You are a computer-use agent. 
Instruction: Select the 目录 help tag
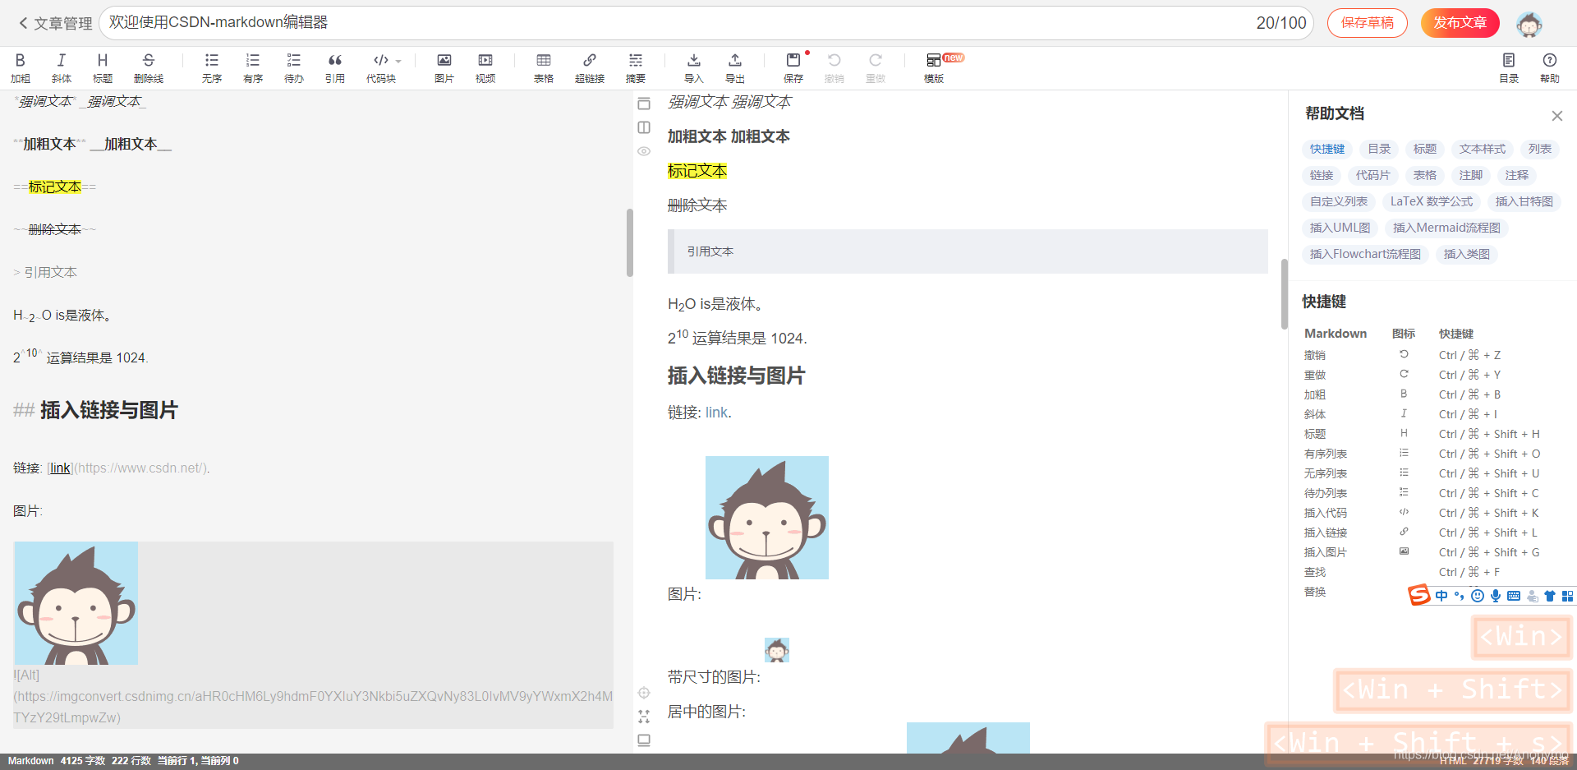(x=1380, y=149)
